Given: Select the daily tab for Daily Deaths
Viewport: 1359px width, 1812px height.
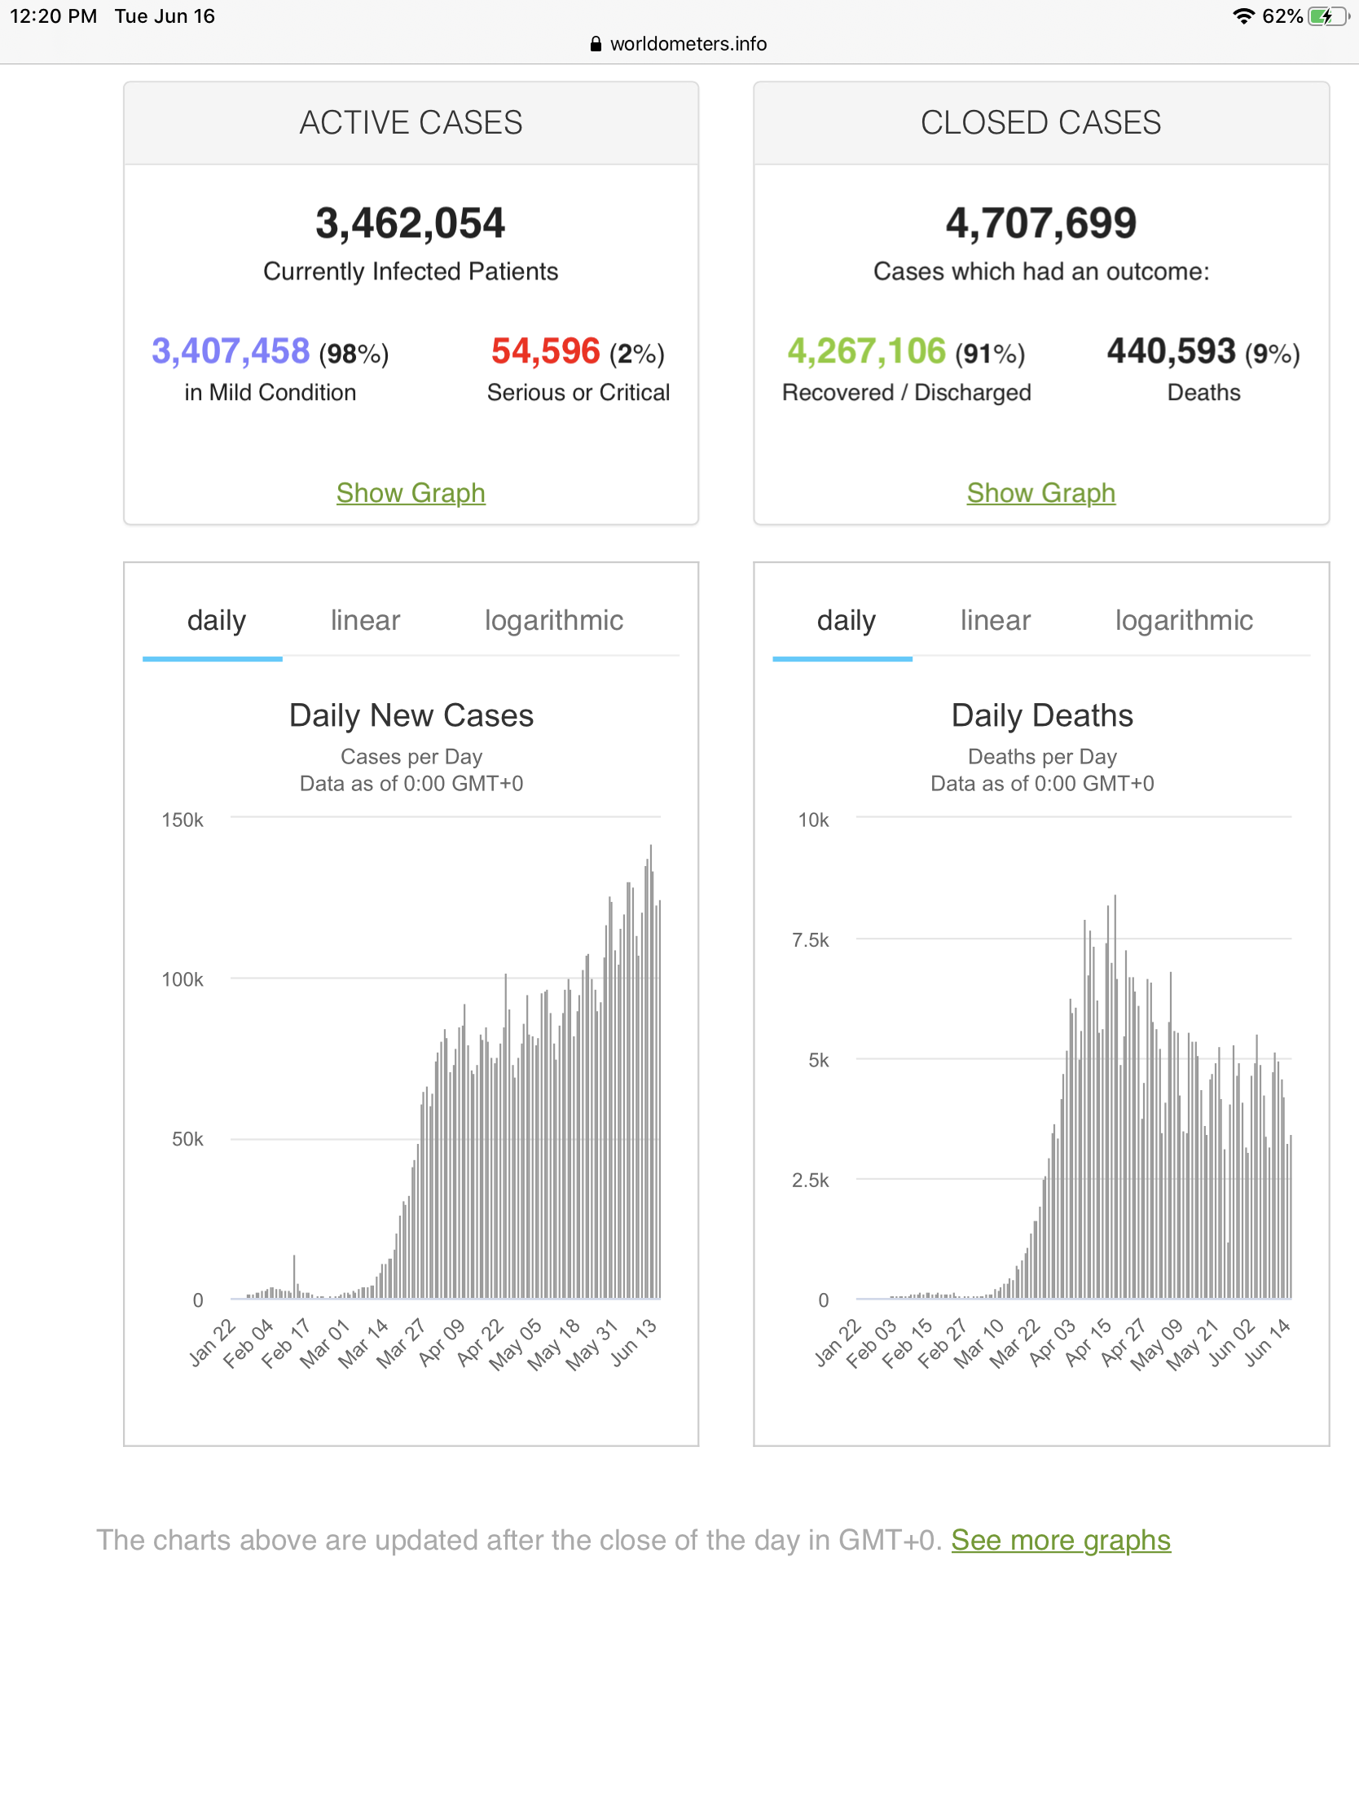Looking at the screenshot, I should pos(847,621).
